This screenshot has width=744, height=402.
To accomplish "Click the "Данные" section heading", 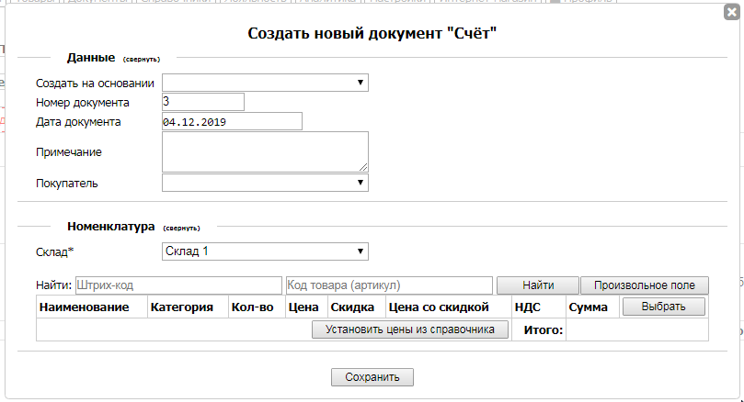I will coord(91,58).
